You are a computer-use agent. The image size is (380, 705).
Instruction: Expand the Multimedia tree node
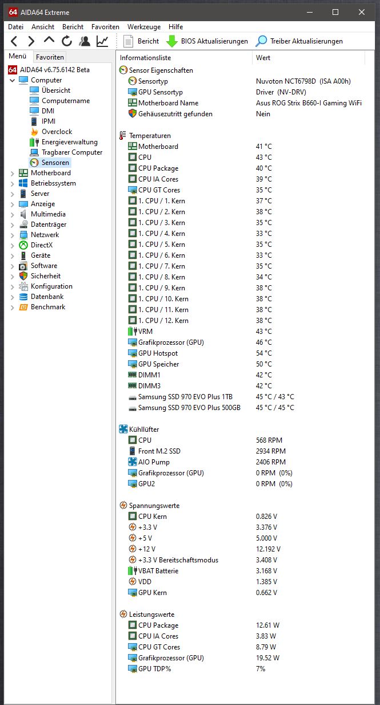click(x=13, y=214)
